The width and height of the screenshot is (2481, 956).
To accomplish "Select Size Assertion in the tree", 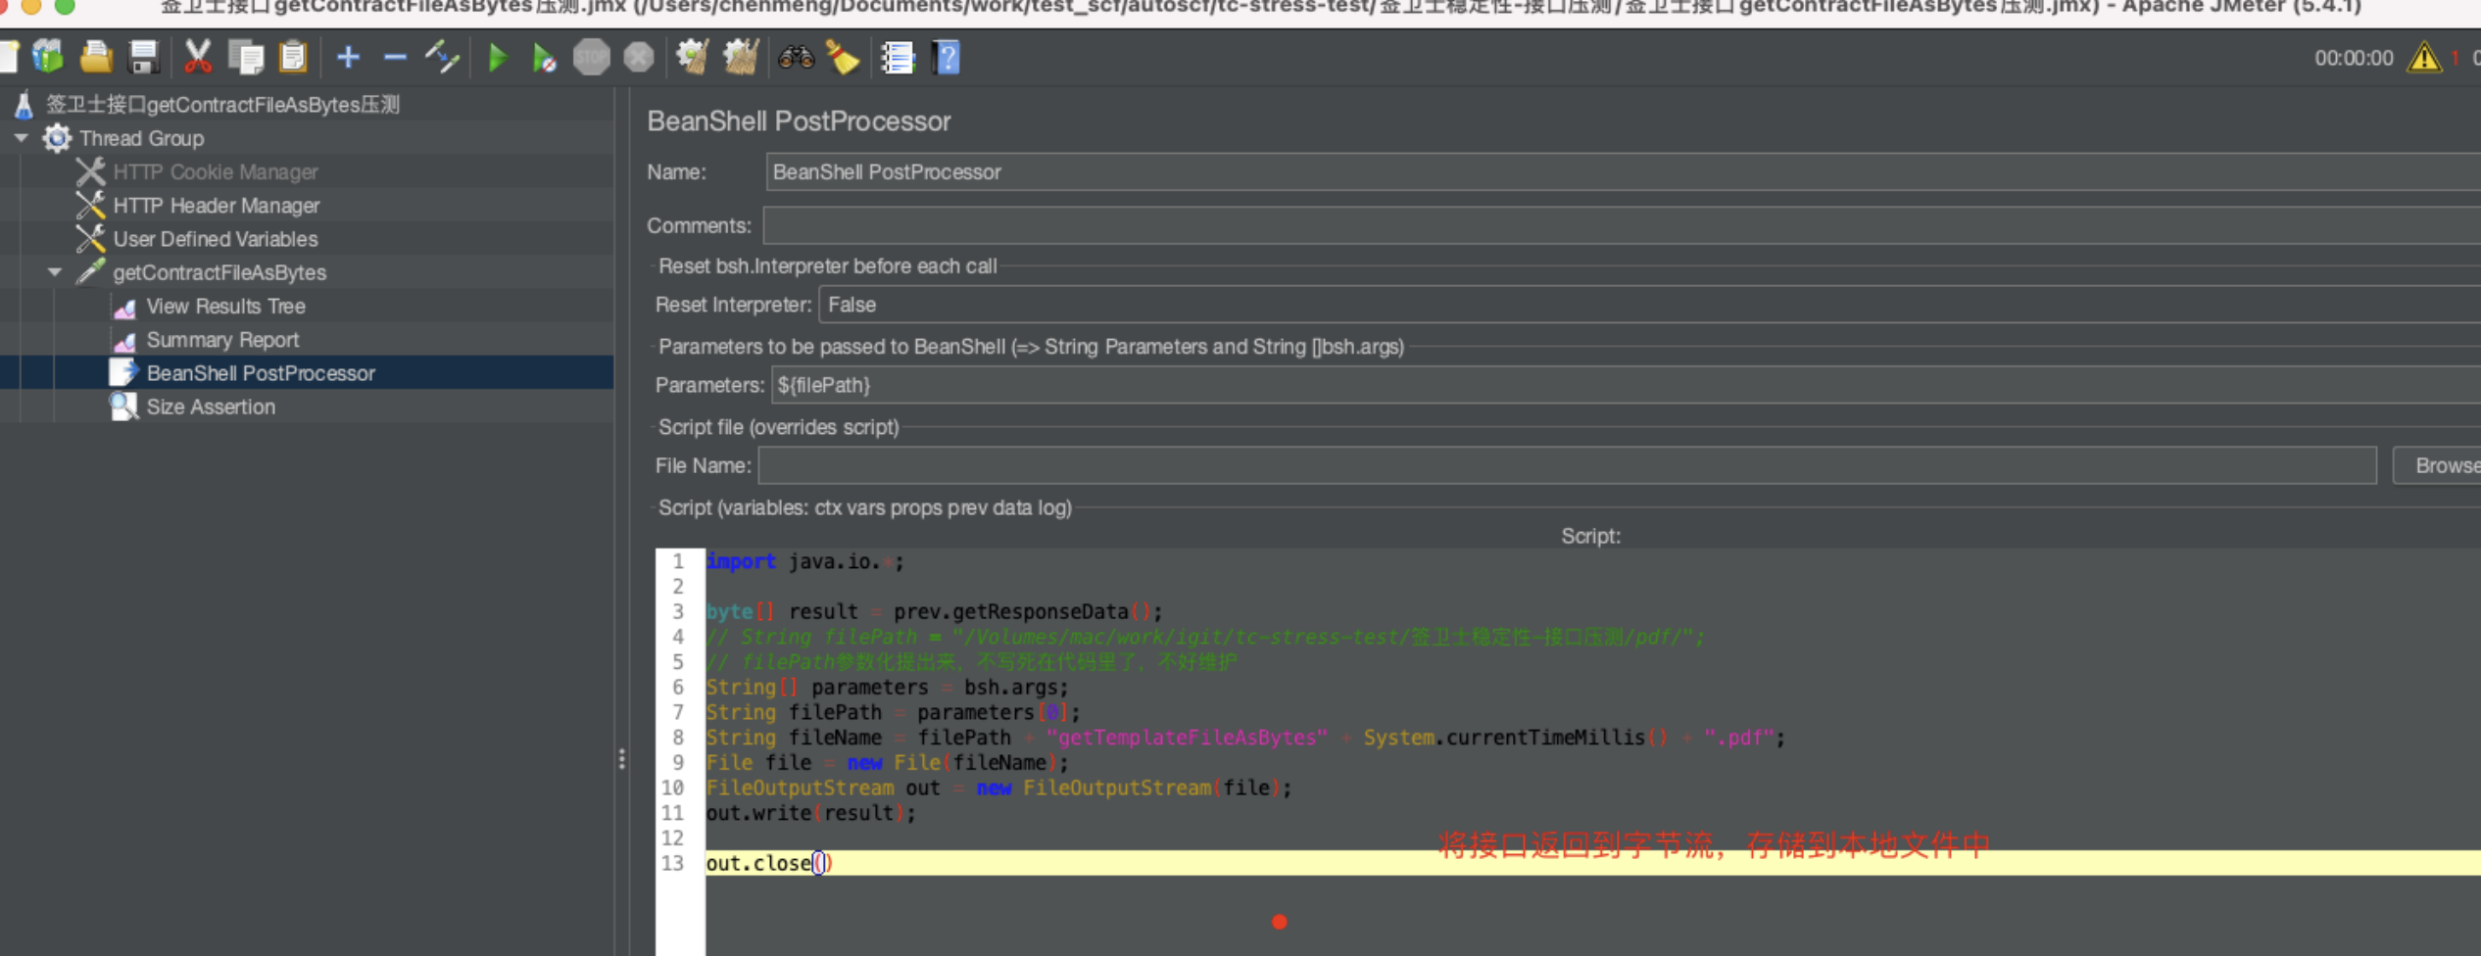I will [x=211, y=406].
